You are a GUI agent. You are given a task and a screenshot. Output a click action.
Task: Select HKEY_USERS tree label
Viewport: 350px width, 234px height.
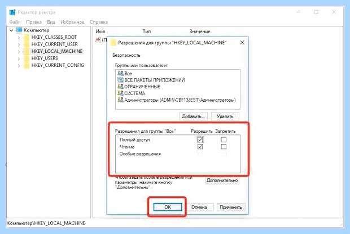click(x=45, y=58)
